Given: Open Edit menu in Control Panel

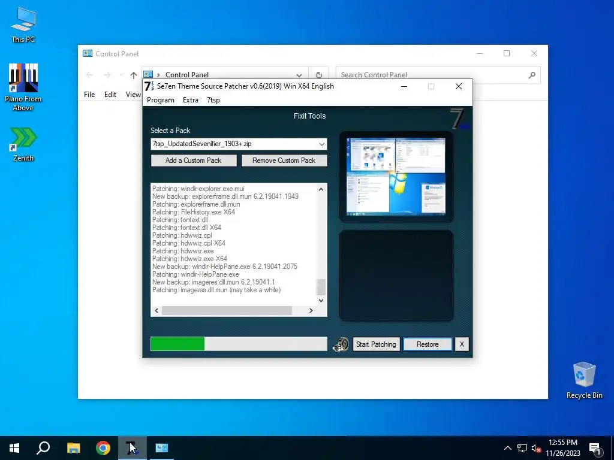Looking at the screenshot, I should pyautogui.click(x=110, y=94).
